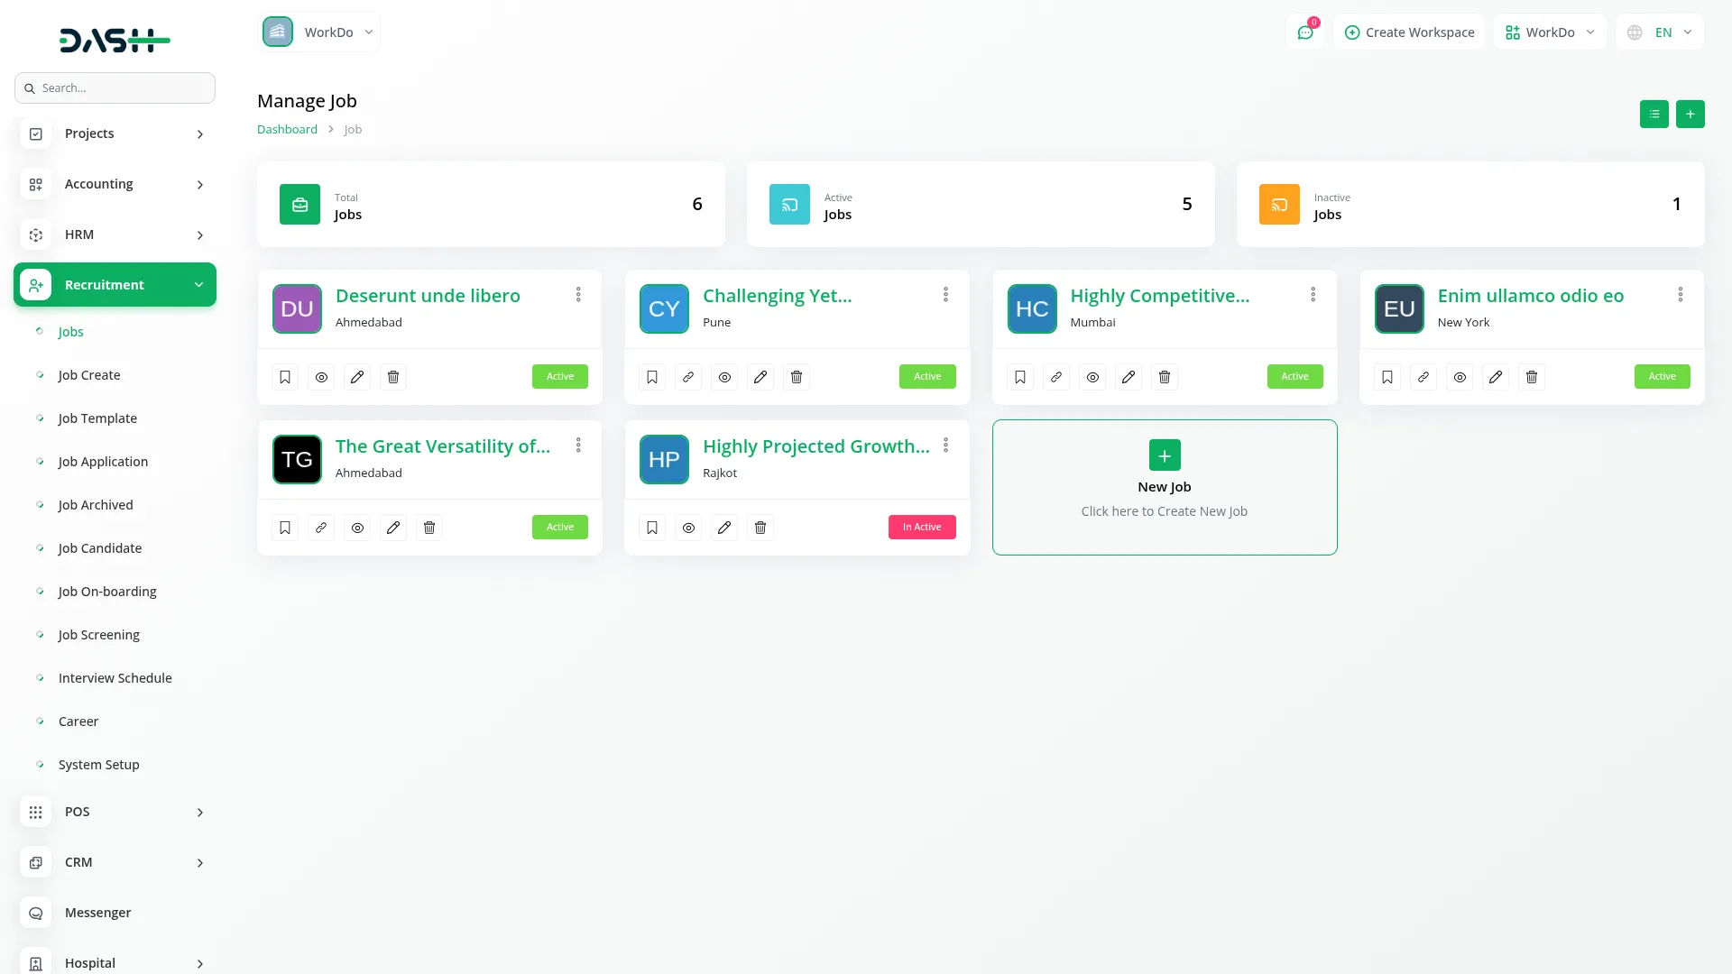Bookmark the Deserunt unde libero job
The width and height of the screenshot is (1732, 974).
[285, 377]
